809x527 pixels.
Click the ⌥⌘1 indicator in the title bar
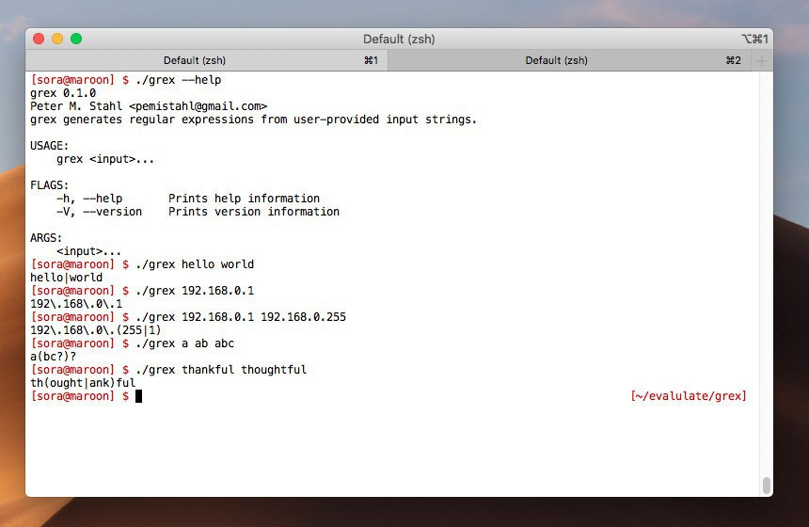tap(754, 40)
